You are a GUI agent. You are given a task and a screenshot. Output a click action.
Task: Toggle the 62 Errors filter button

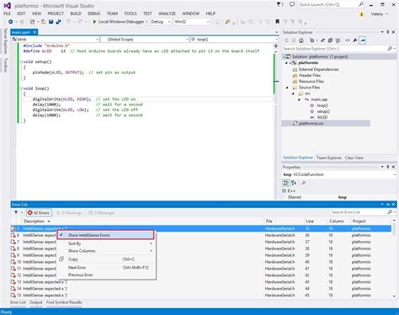pyautogui.click(x=39, y=212)
